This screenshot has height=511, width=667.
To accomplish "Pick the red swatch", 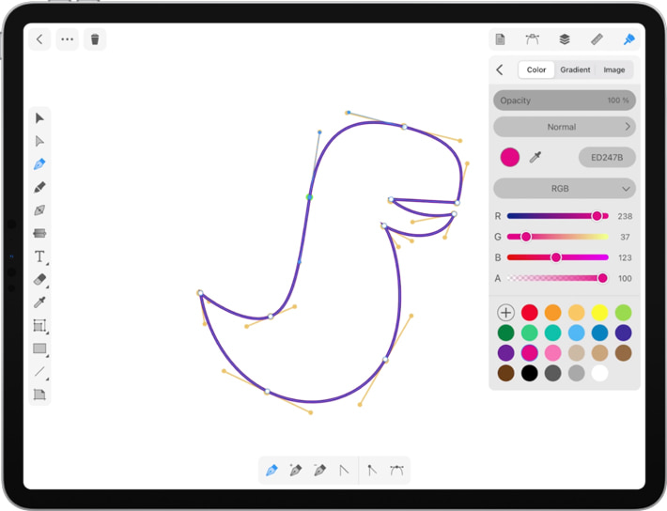I will point(529,313).
